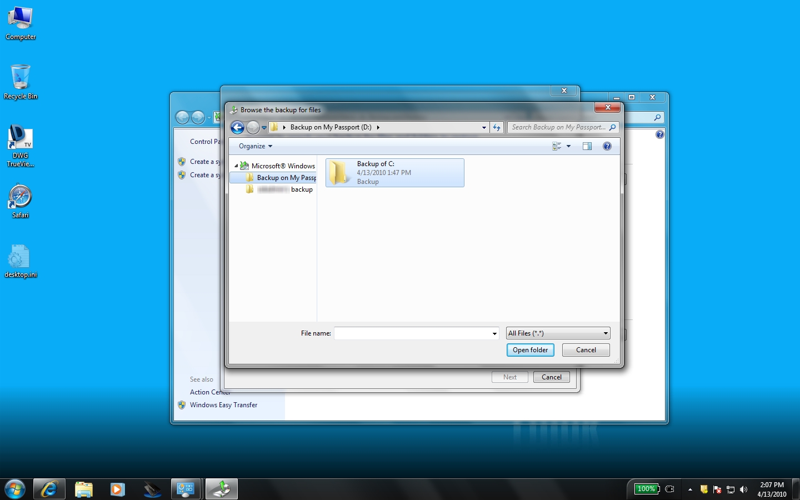Click the change view icon

point(557,146)
